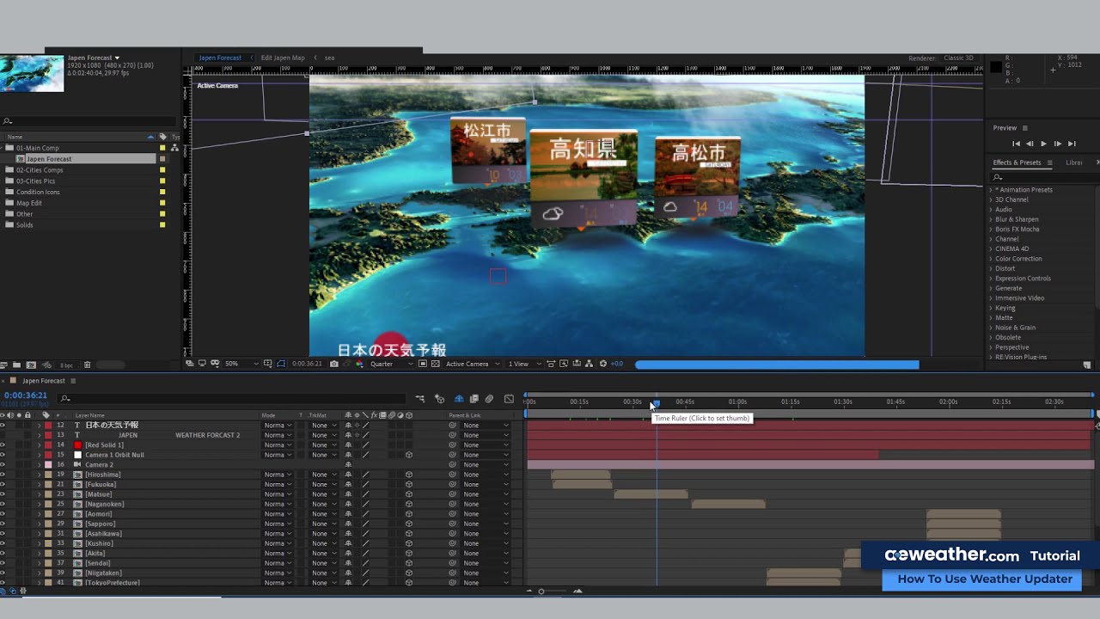Open the composition mini-flowchart icon in timeline
The height and width of the screenshot is (619, 1100).
420,399
